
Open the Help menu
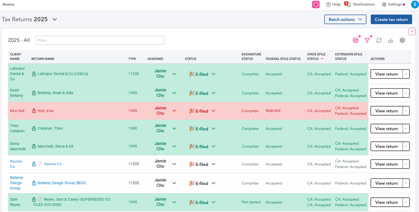333,5
